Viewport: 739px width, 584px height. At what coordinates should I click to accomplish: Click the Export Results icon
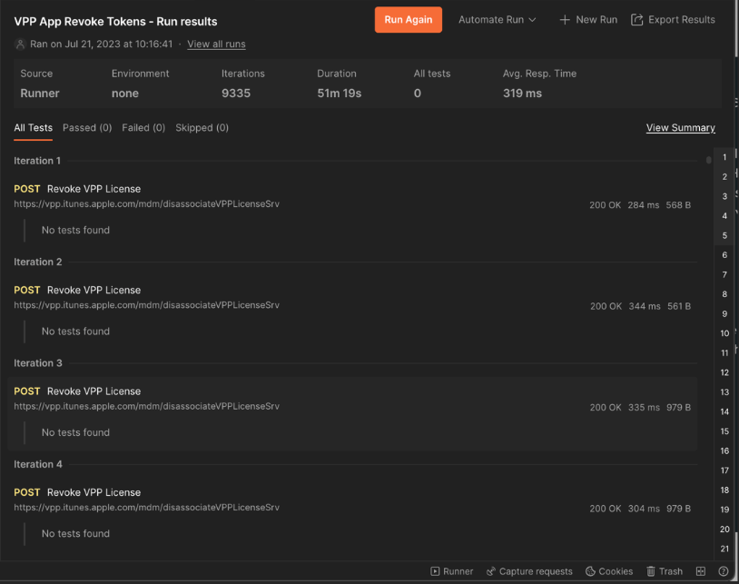637,20
